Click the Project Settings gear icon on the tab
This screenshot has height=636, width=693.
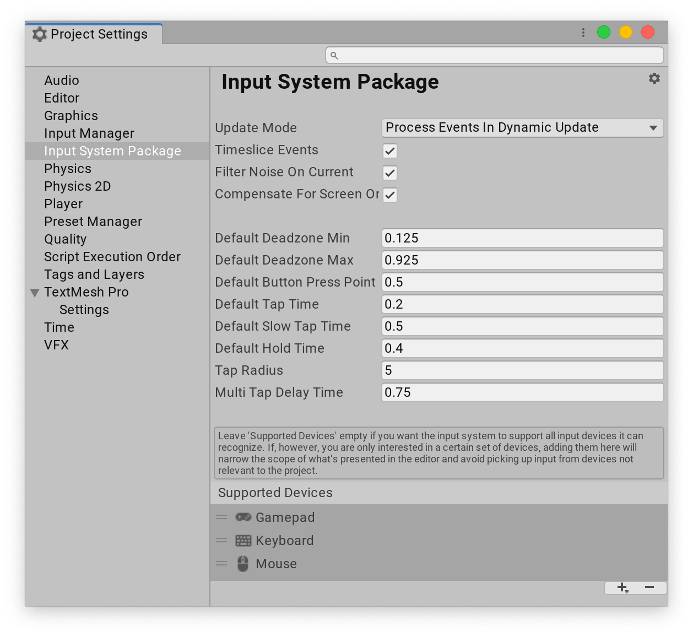pyautogui.click(x=39, y=34)
